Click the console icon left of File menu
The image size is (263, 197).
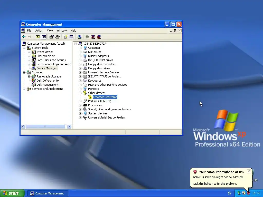pos(23,31)
